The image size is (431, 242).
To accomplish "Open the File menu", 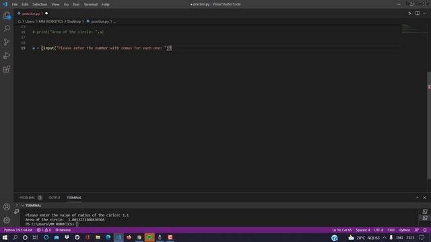I will (x=15, y=5).
